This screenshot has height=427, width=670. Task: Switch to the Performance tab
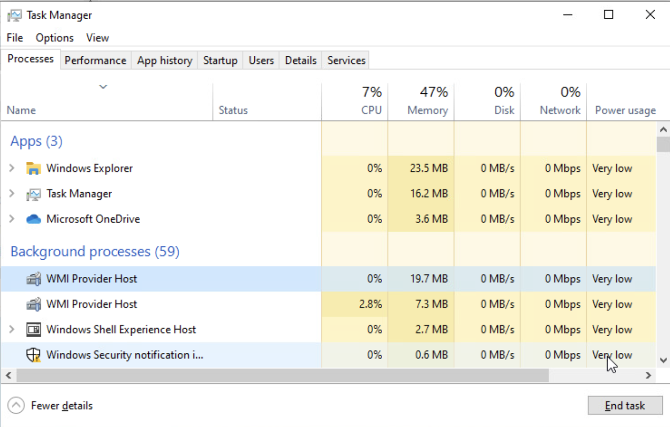(x=95, y=60)
